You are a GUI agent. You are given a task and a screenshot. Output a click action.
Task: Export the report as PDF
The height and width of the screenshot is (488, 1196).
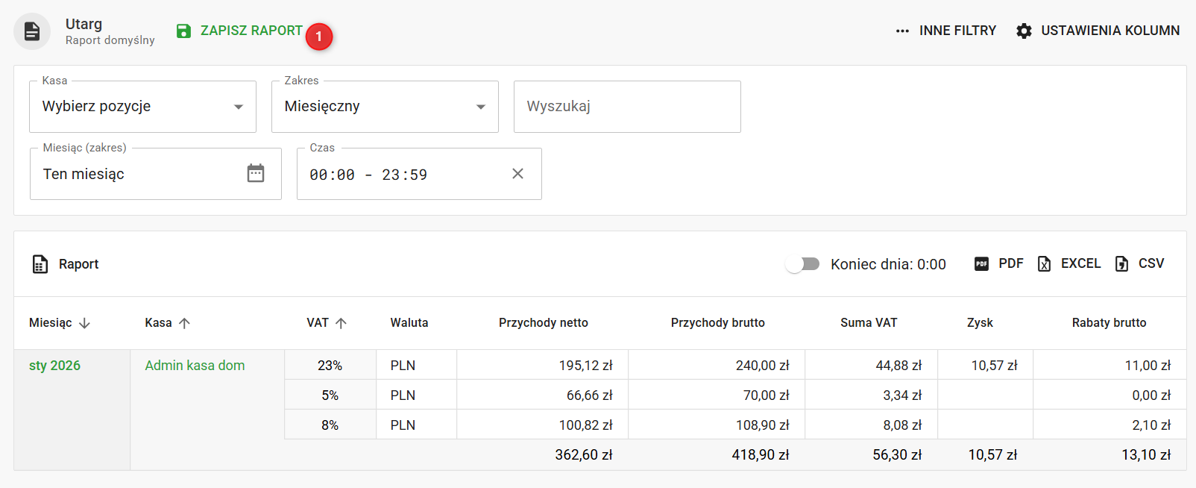point(999,263)
